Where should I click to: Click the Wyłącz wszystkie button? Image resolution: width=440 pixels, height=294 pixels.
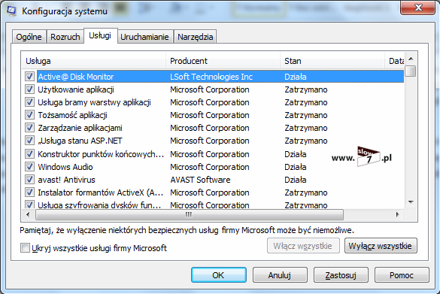(381, 246)
